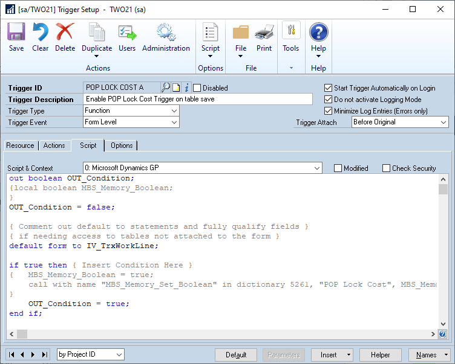The height and width of the screenshot is (364, 455).
Task: Click the Default button
Action: point(236,355)
